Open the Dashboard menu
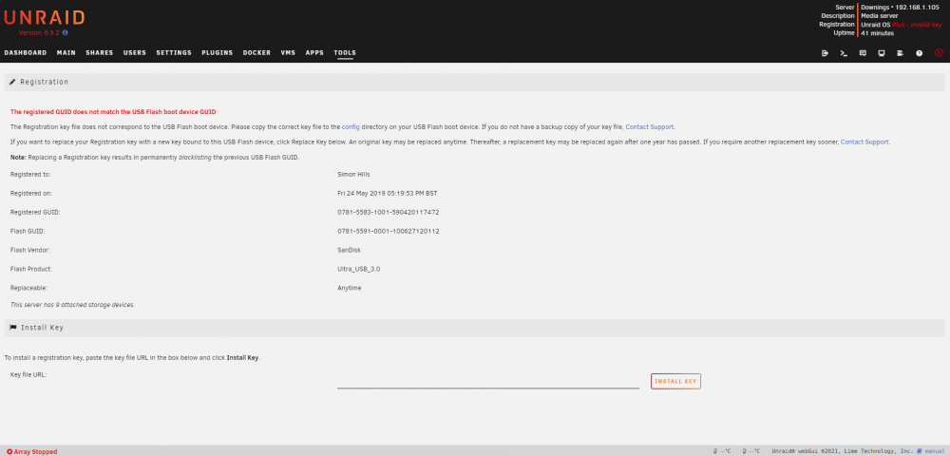Screen dimensions: 950x456 pyautogui.click(x=26, y=52)
